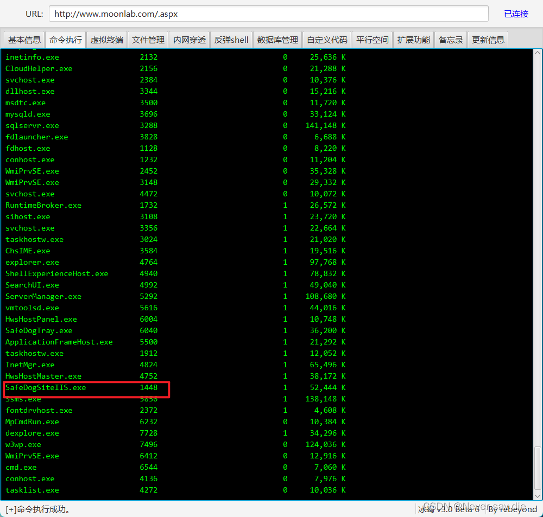This screenshot has width=543, height=517.
Task: Switch to the 反弹shell tab
Action: 231,40
